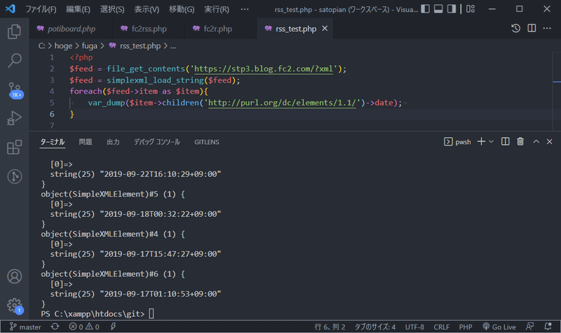561x333 pixels.
Task: Toggle bottom panel layout icon
Action: click(438, 9)
